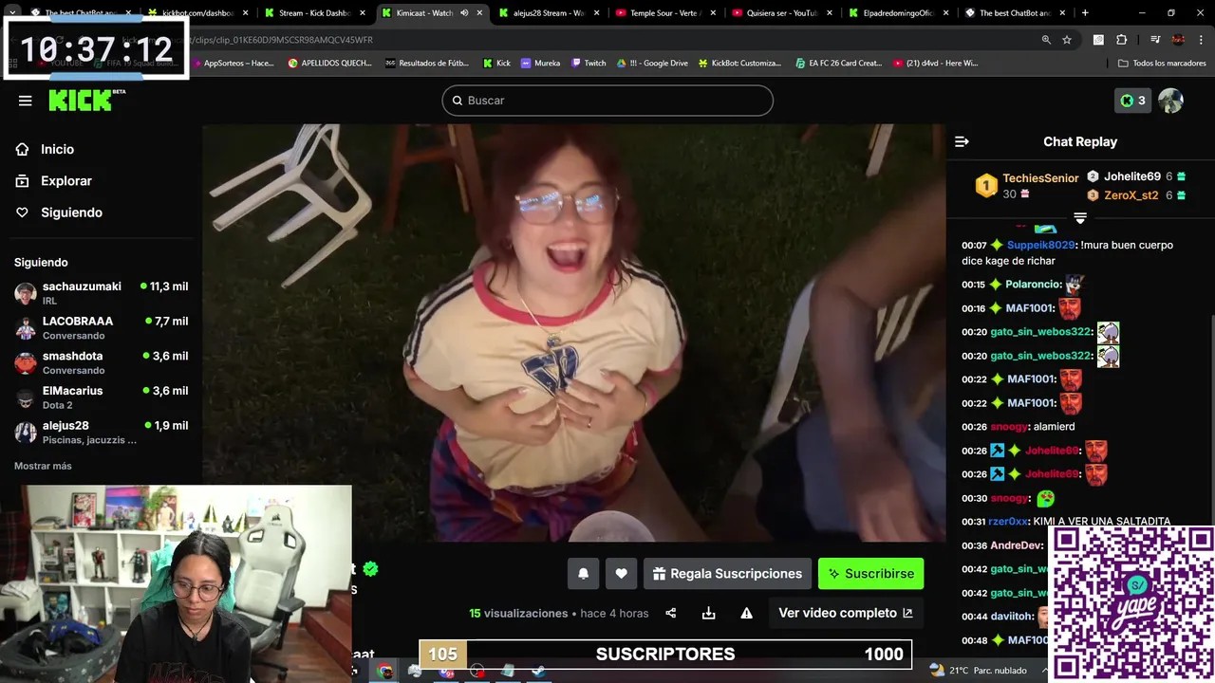Click the Regala Suscripciones button
The height and width of the screenshot is (683, 1215).
click(x=727, y=573)
